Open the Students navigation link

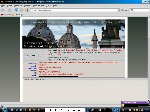[119, 22]
